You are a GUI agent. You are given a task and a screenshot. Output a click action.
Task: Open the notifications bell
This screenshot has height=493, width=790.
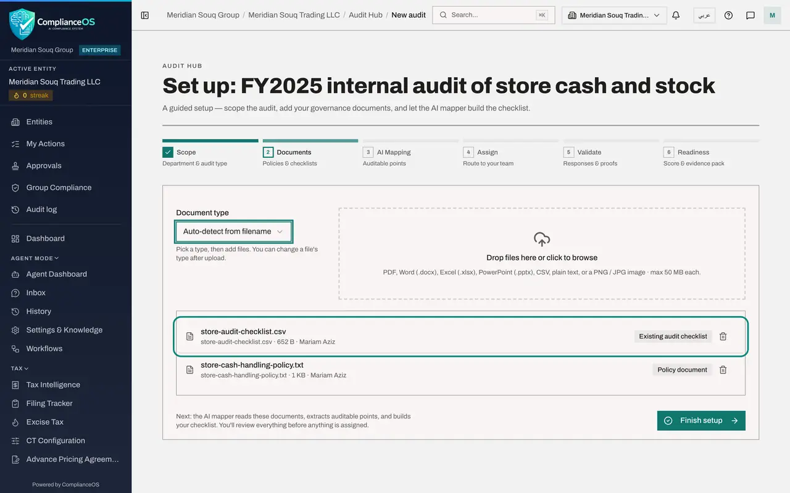pyautogui.click(x=676, y=15)
